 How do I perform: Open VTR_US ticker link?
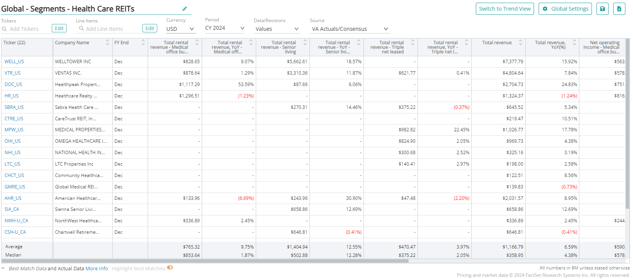pyautogui.click(x=13, y=73)
